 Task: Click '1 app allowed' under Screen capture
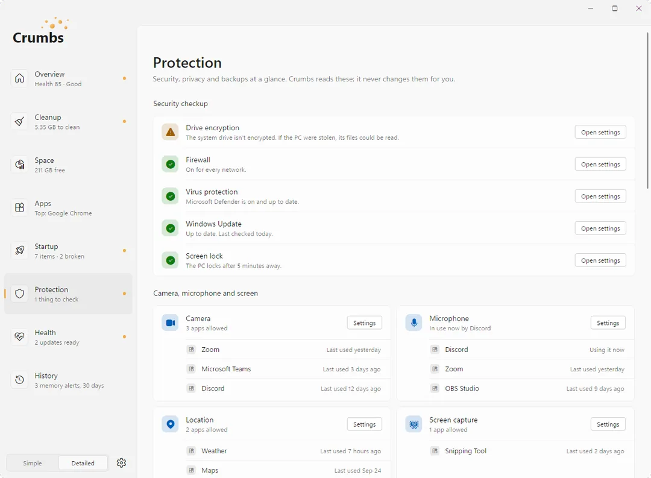pyautogui.click(x=448, y=429)
